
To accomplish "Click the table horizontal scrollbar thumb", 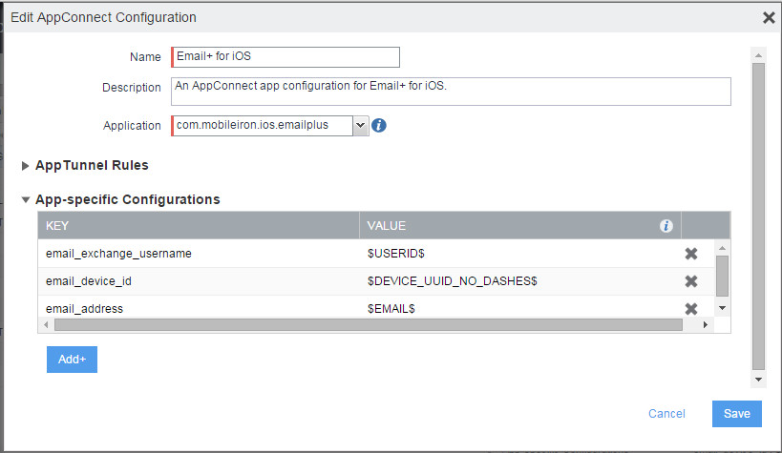I will pos(368,325).
